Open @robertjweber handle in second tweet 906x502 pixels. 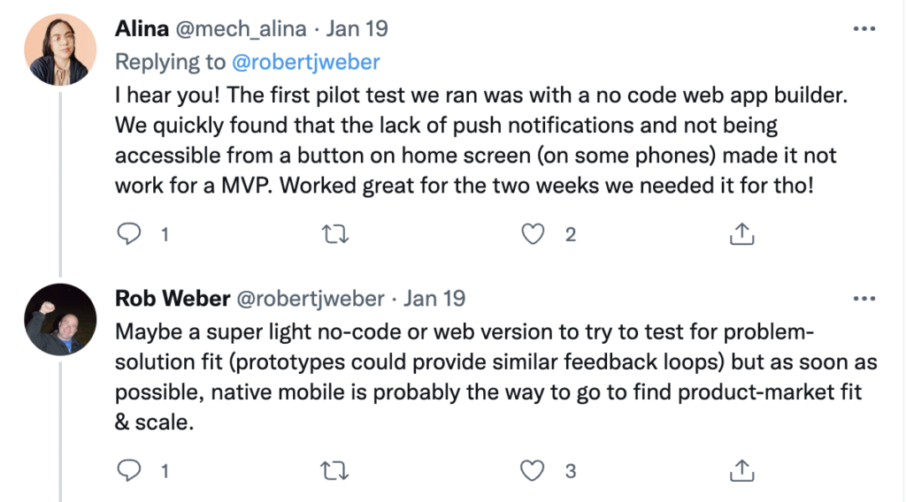point(311,299)
